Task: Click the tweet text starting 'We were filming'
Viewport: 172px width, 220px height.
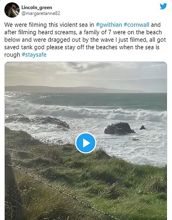Action: pos(85,40)
